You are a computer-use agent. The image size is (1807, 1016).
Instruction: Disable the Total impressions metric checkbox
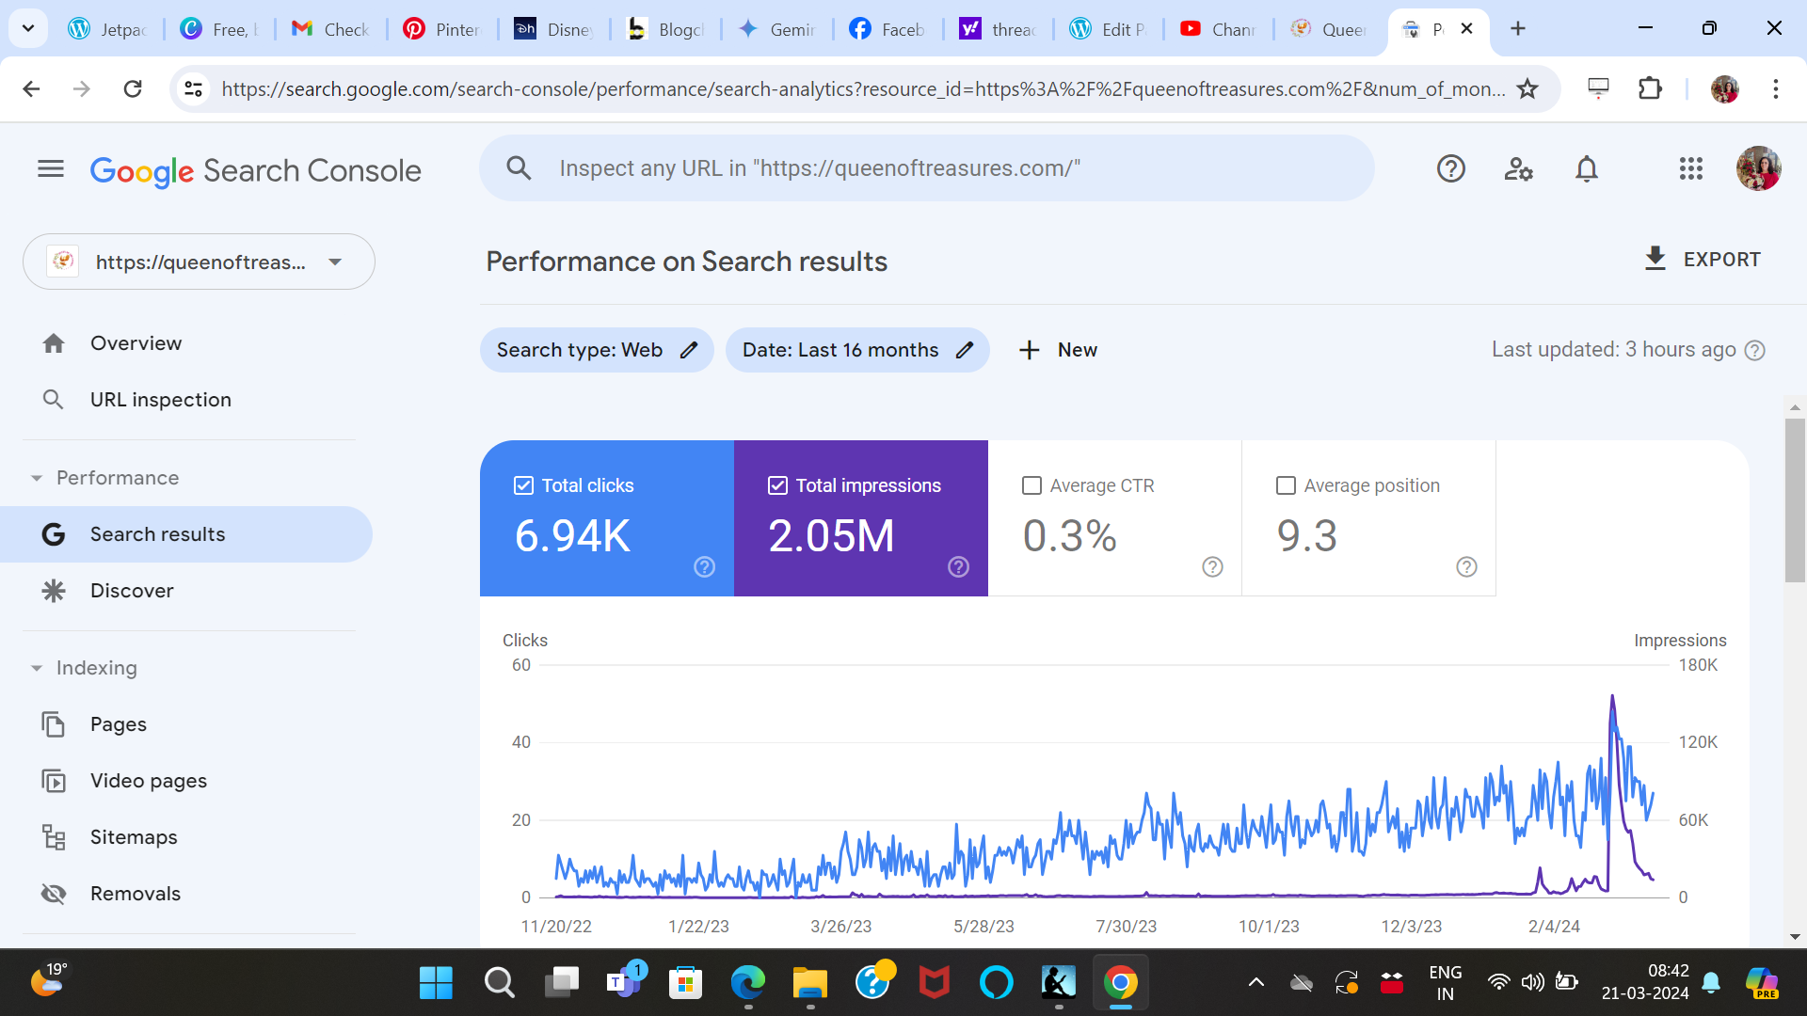pos(777,485)
